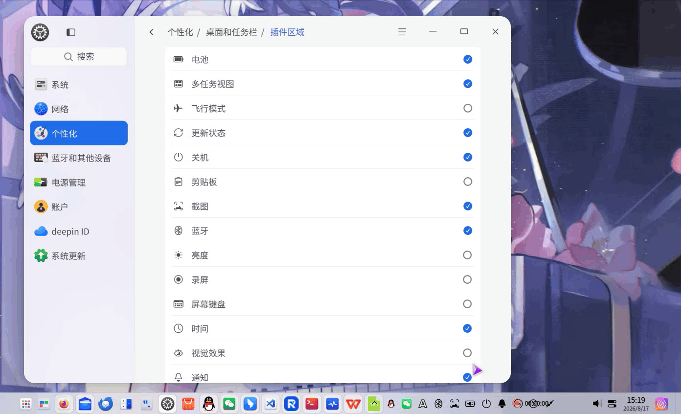Open System Monitor in the dock
The image size is (681, 414).
pyautogui.click(x=333, y=404)
